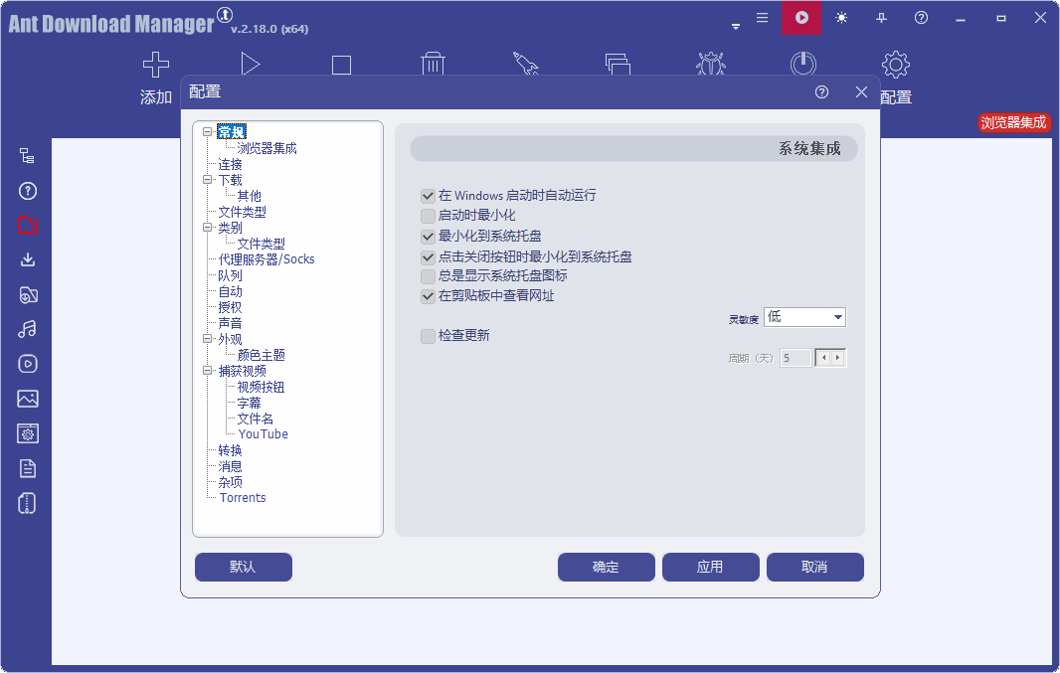Viewport: 1060px width, 673px height.
Task: Click the 取消 button
Action: pyautogui.click(x=815, y=567)
